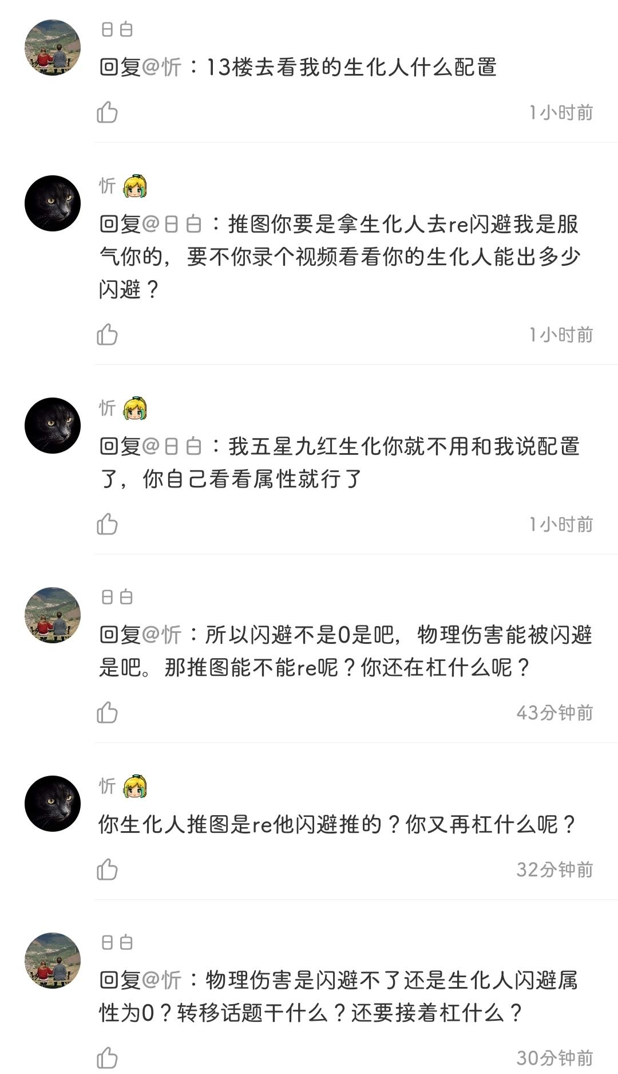Open 忻's black cat avatar on 推图 comment
618x1074 pixels.
[x=53, y=203]
